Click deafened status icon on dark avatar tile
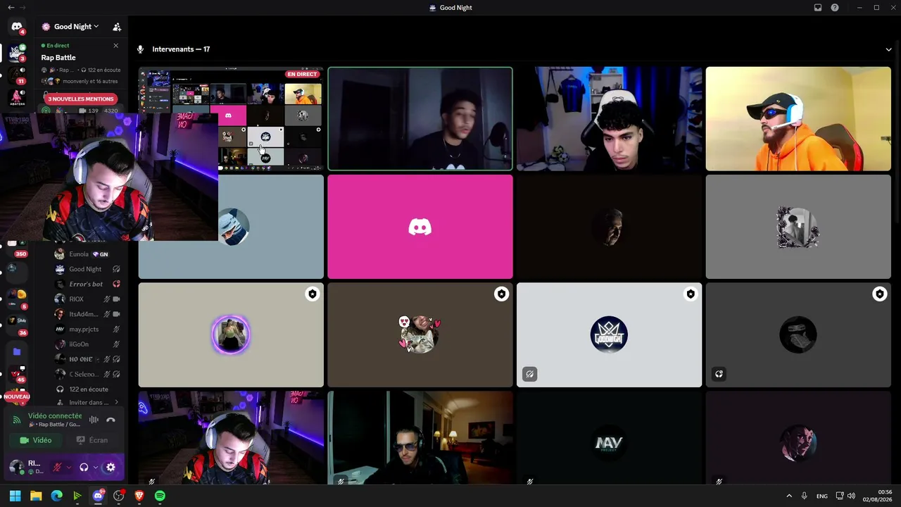Screen dimensions: 901x507 pyautogui.click(x=719, y=374)
